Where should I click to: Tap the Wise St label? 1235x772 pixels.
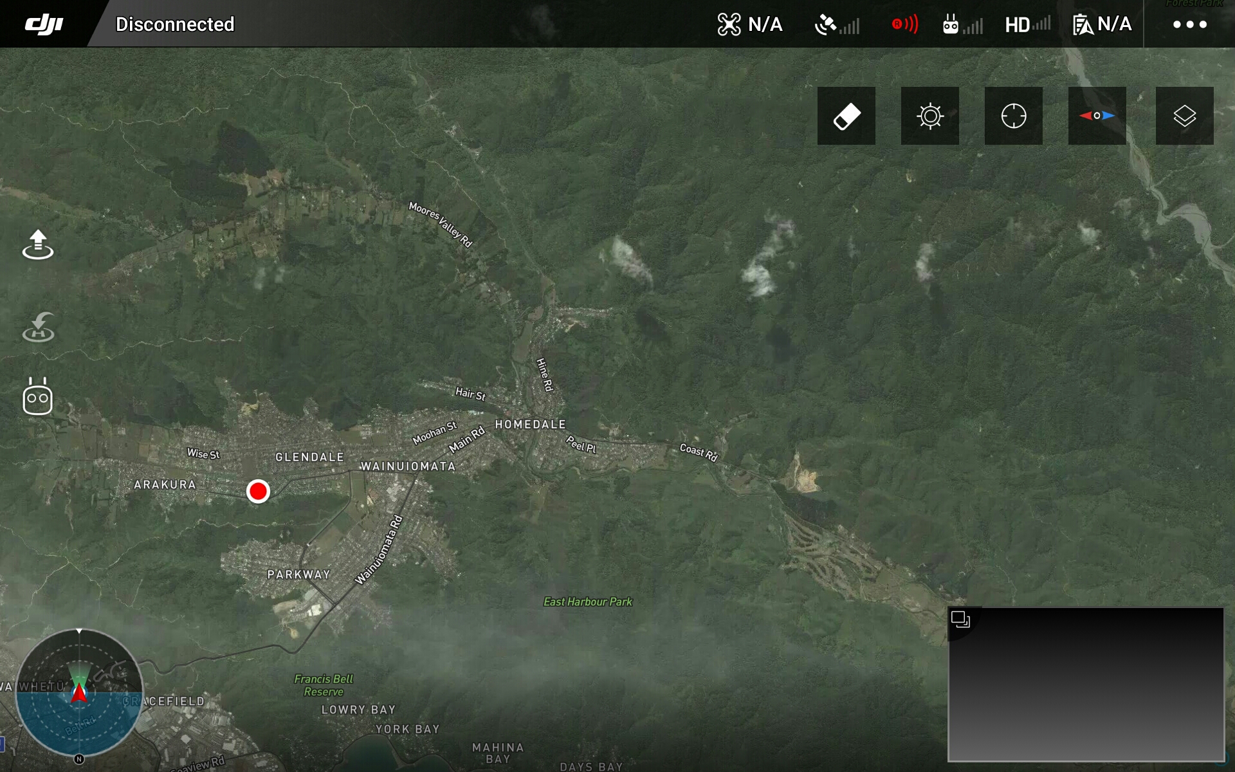203,454
